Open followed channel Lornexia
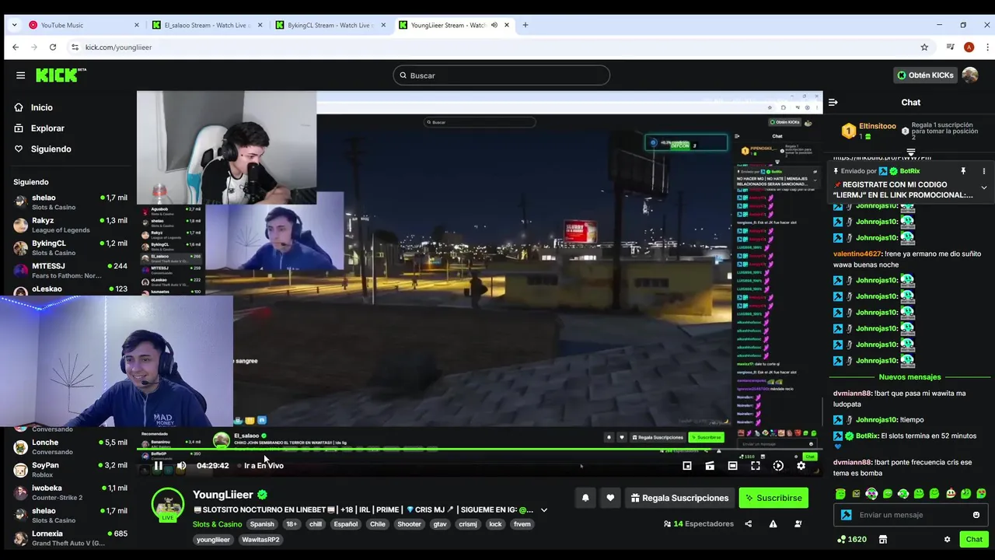This screenshot has width=995, height=560. coord(70,537)
